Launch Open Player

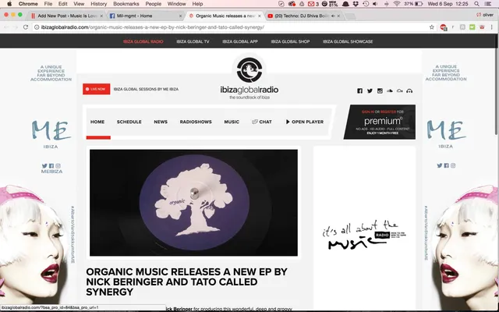point(305,122)
